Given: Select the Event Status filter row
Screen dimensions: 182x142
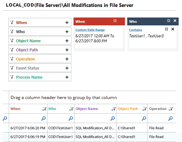Looking at the screenshot, I should tap(40, 68).
